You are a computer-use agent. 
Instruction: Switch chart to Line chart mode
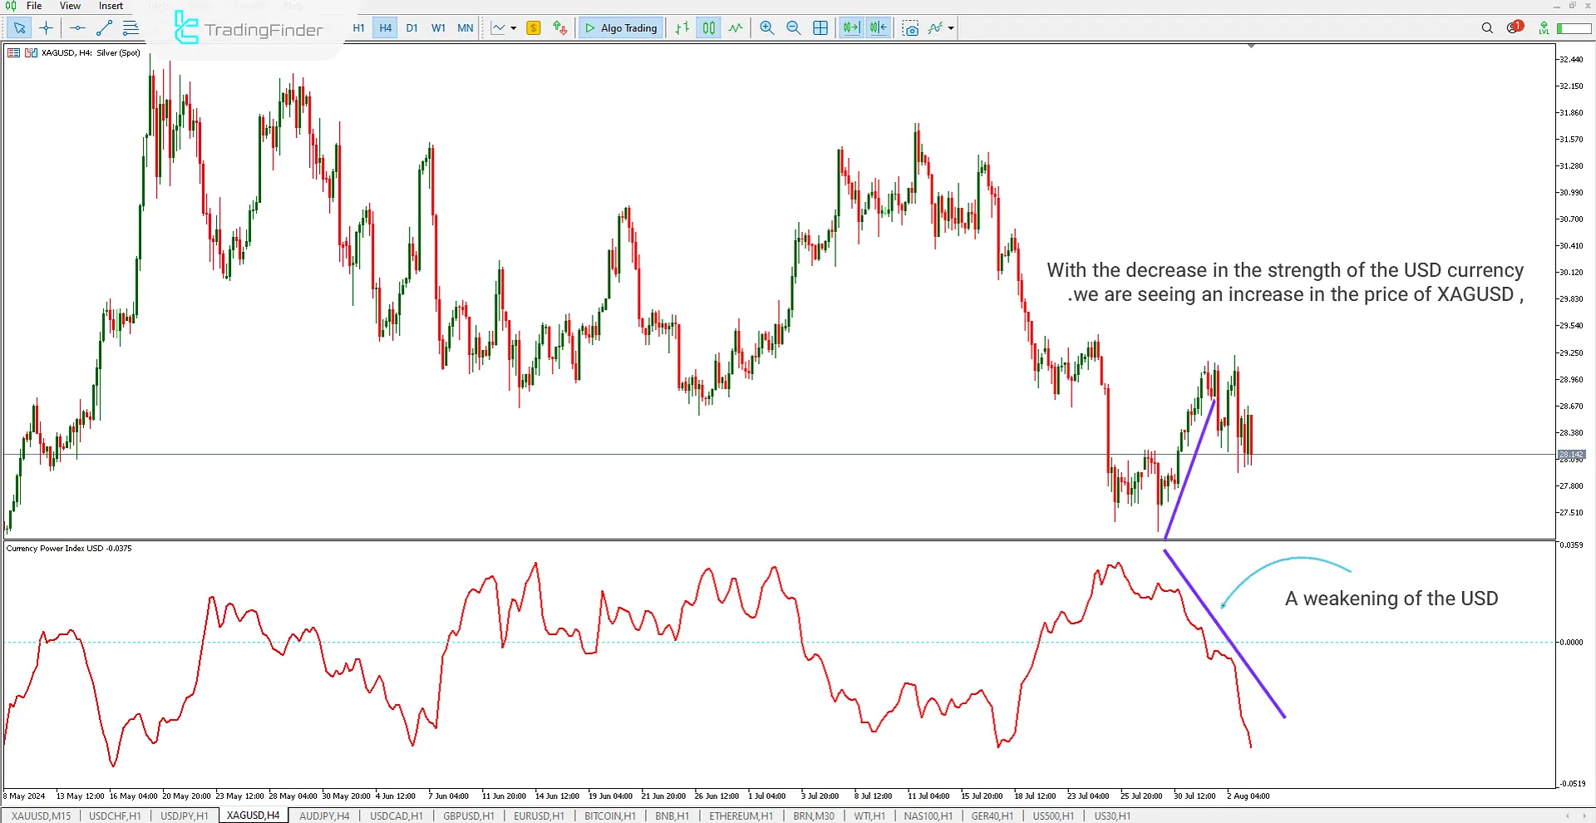point(736,27)
